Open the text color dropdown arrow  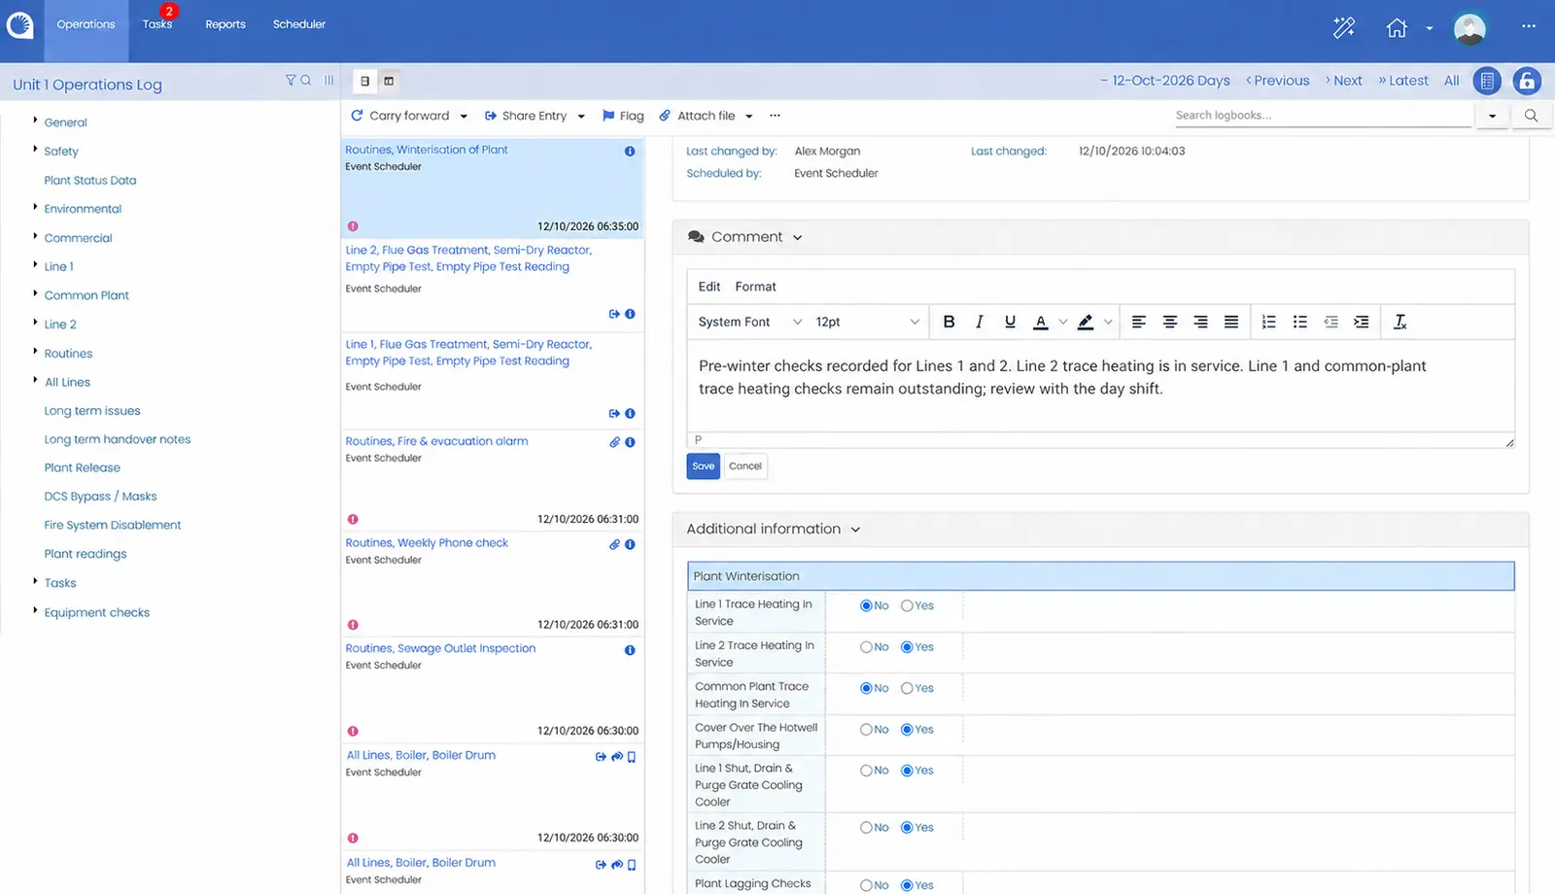tap(1063, 322)
